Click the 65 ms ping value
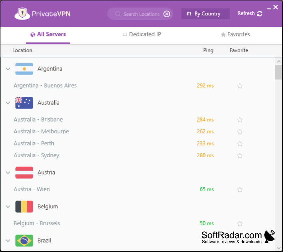283x252 pixels. [207, 189]
